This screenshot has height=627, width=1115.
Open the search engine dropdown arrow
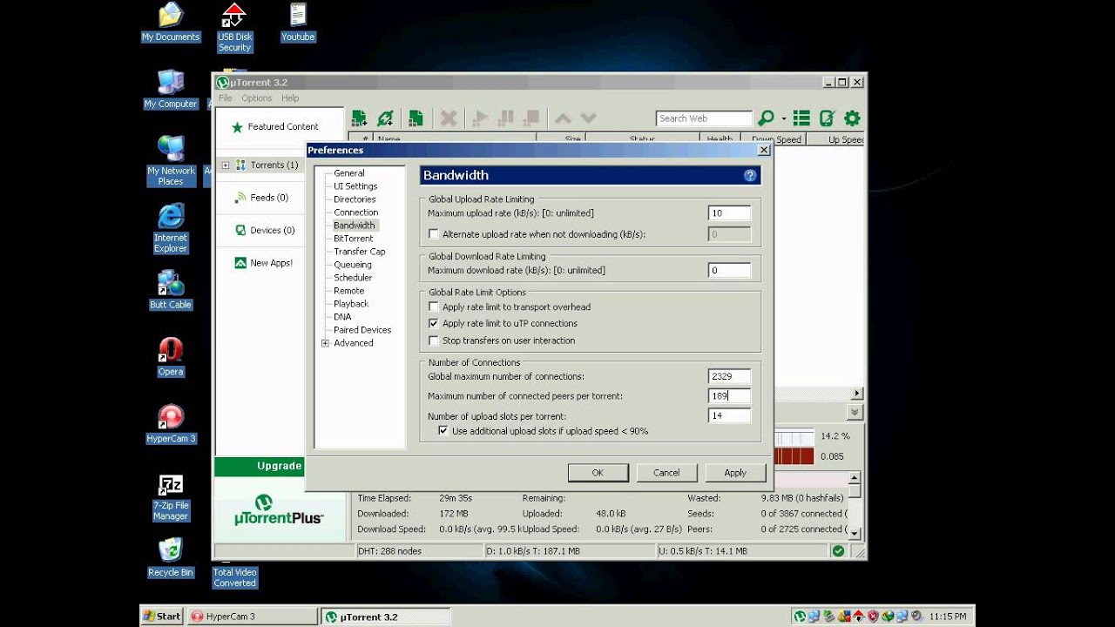click(x=784, y=118)
